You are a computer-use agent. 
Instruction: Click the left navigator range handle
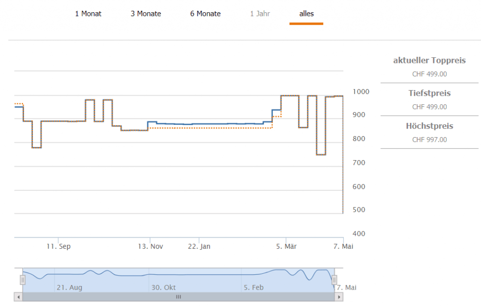(23, 280)
